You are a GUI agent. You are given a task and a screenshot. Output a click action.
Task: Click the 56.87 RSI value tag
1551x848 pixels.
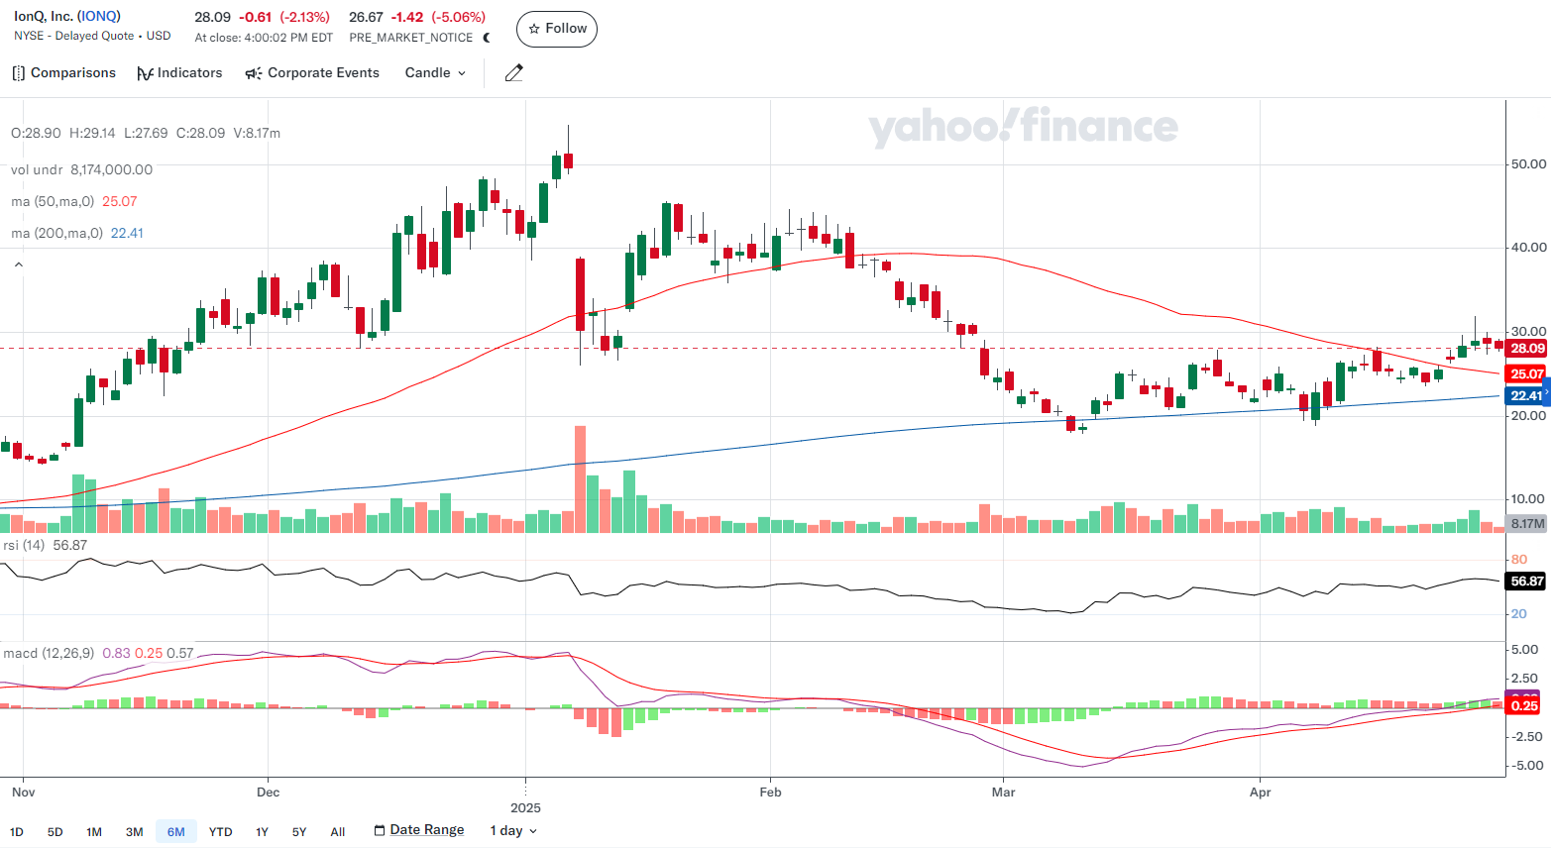pos(1526,582)
